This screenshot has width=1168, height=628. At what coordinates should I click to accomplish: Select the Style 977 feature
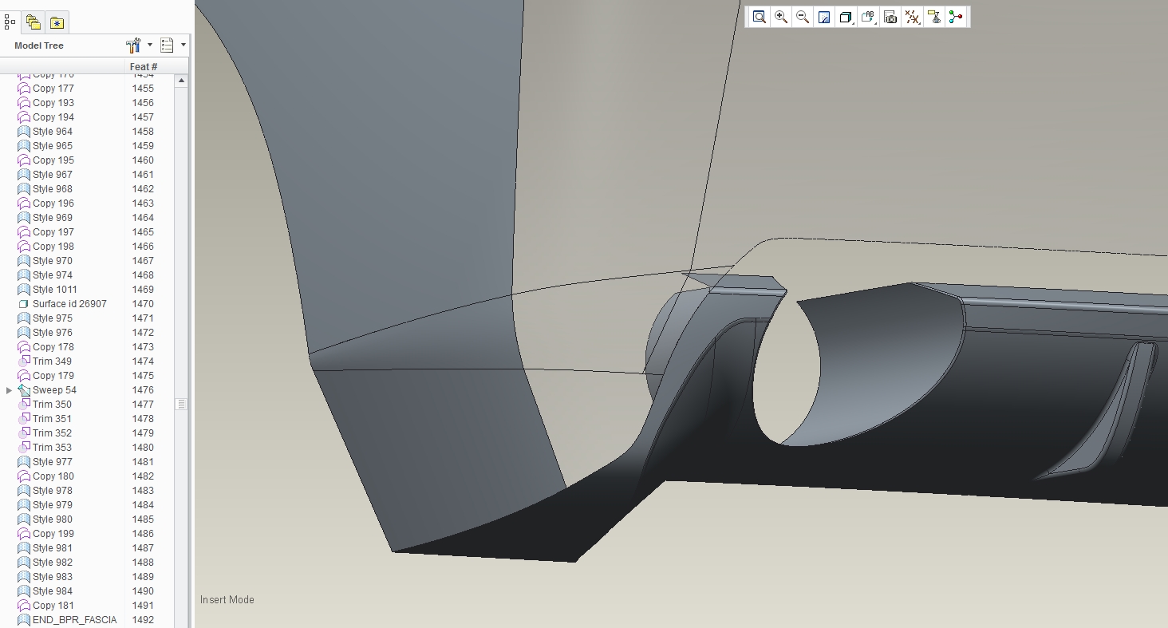53,462
